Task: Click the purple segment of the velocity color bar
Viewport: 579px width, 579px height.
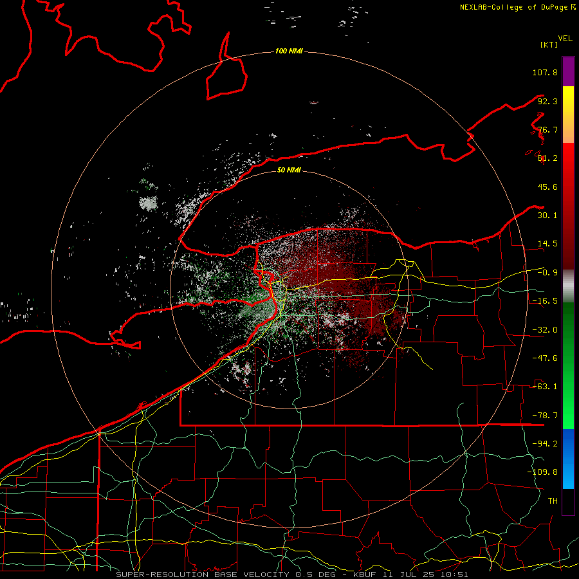Action: (x=568, y=71)
